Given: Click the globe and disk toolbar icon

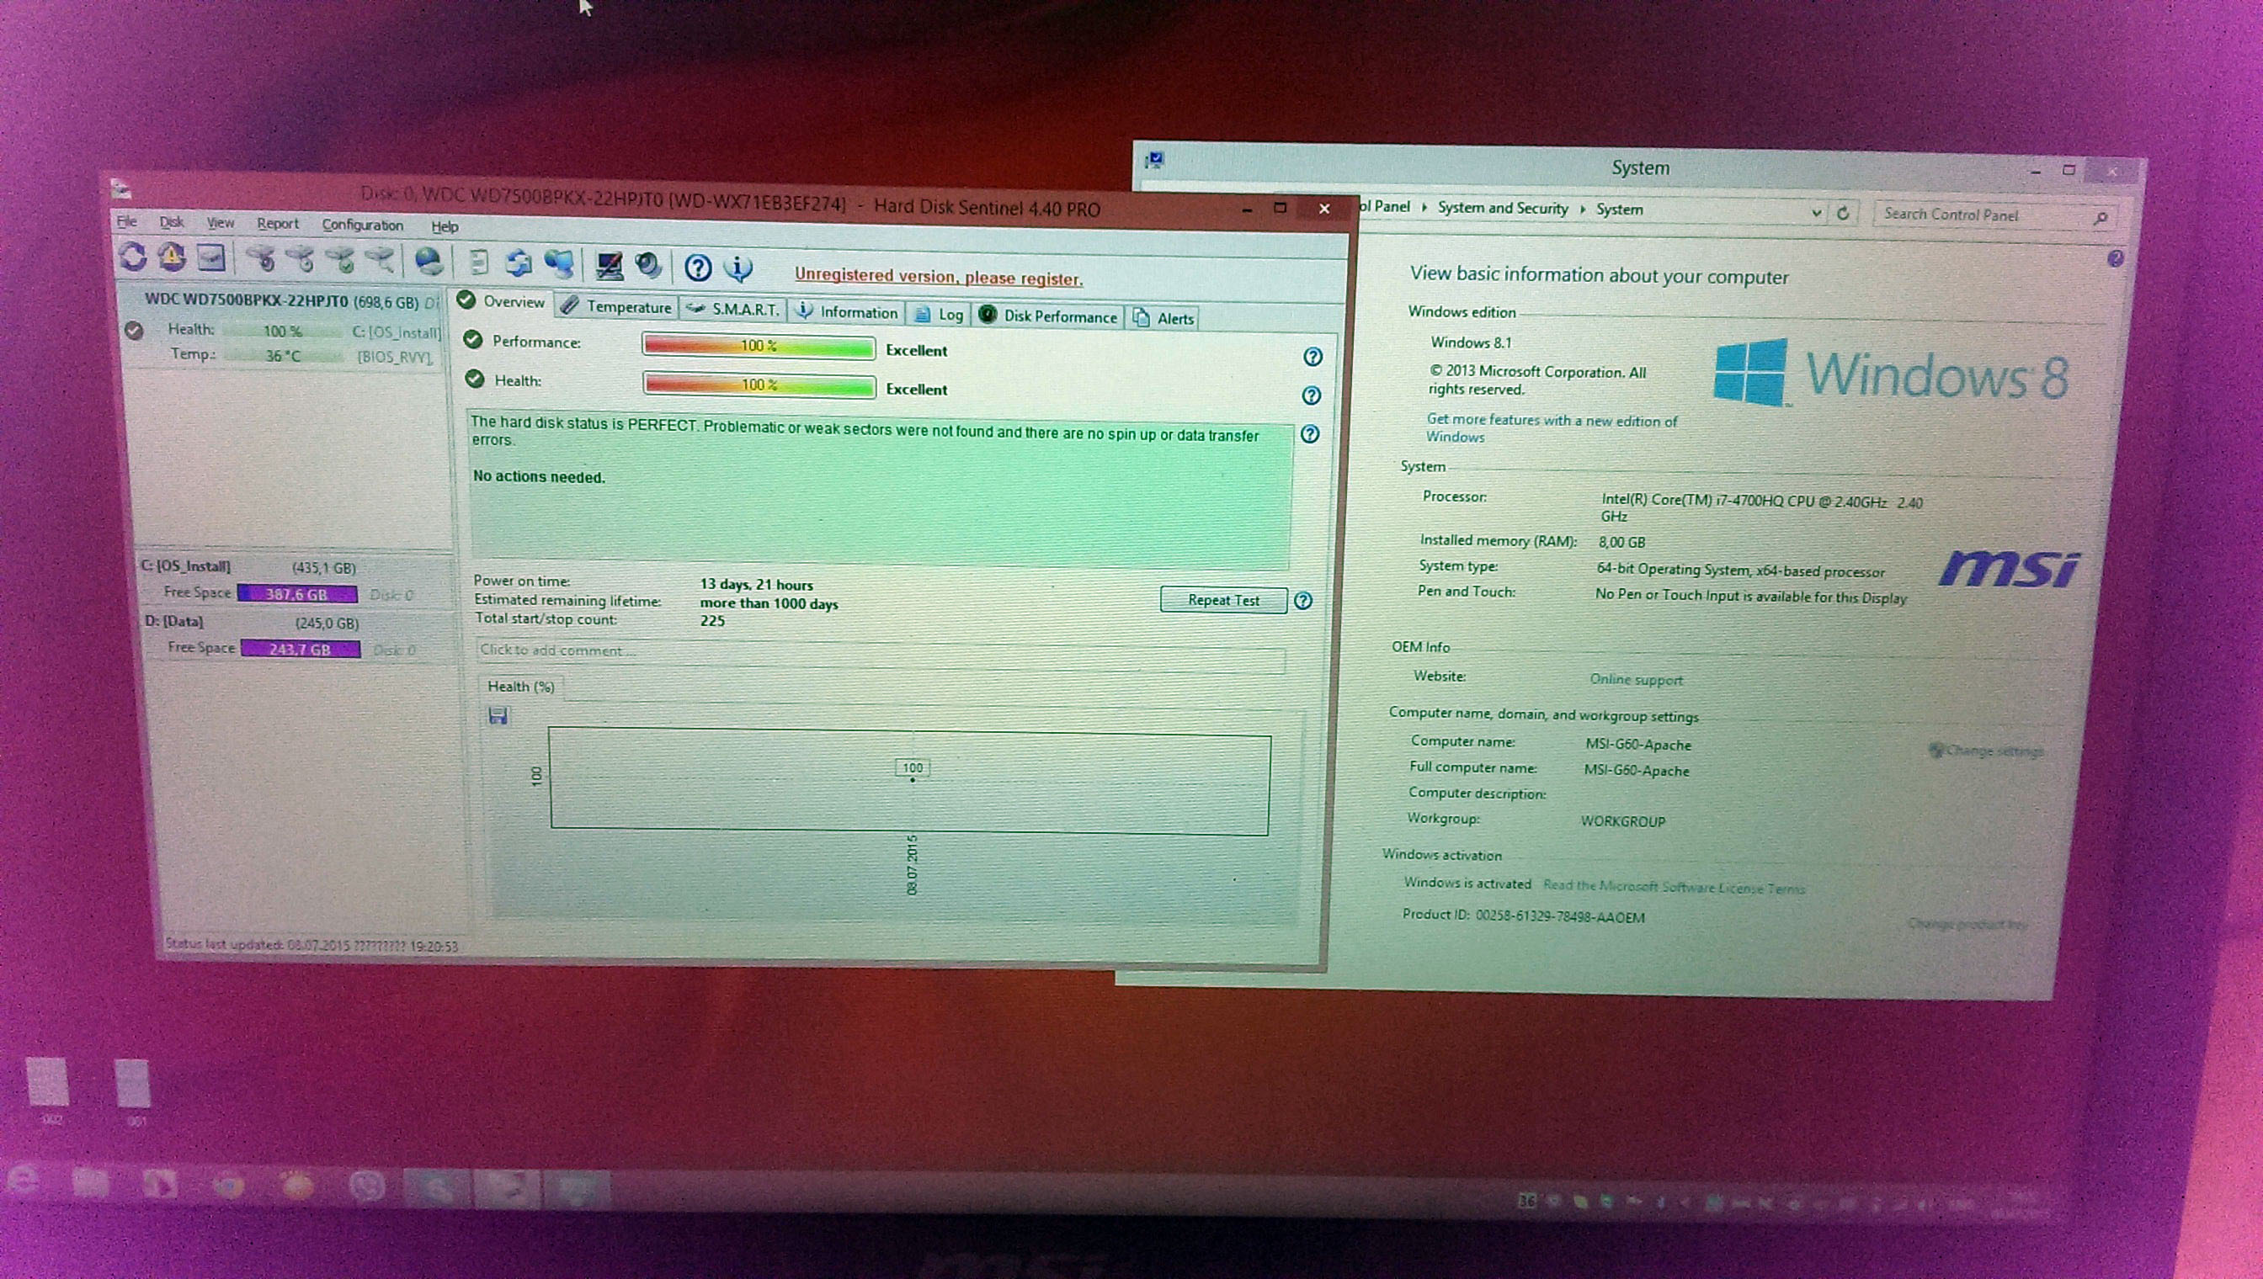Looking at the screenshot, I should coord(429,261).
